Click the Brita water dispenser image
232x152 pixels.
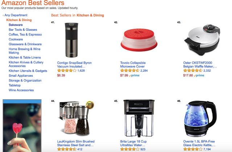[139, 118]
